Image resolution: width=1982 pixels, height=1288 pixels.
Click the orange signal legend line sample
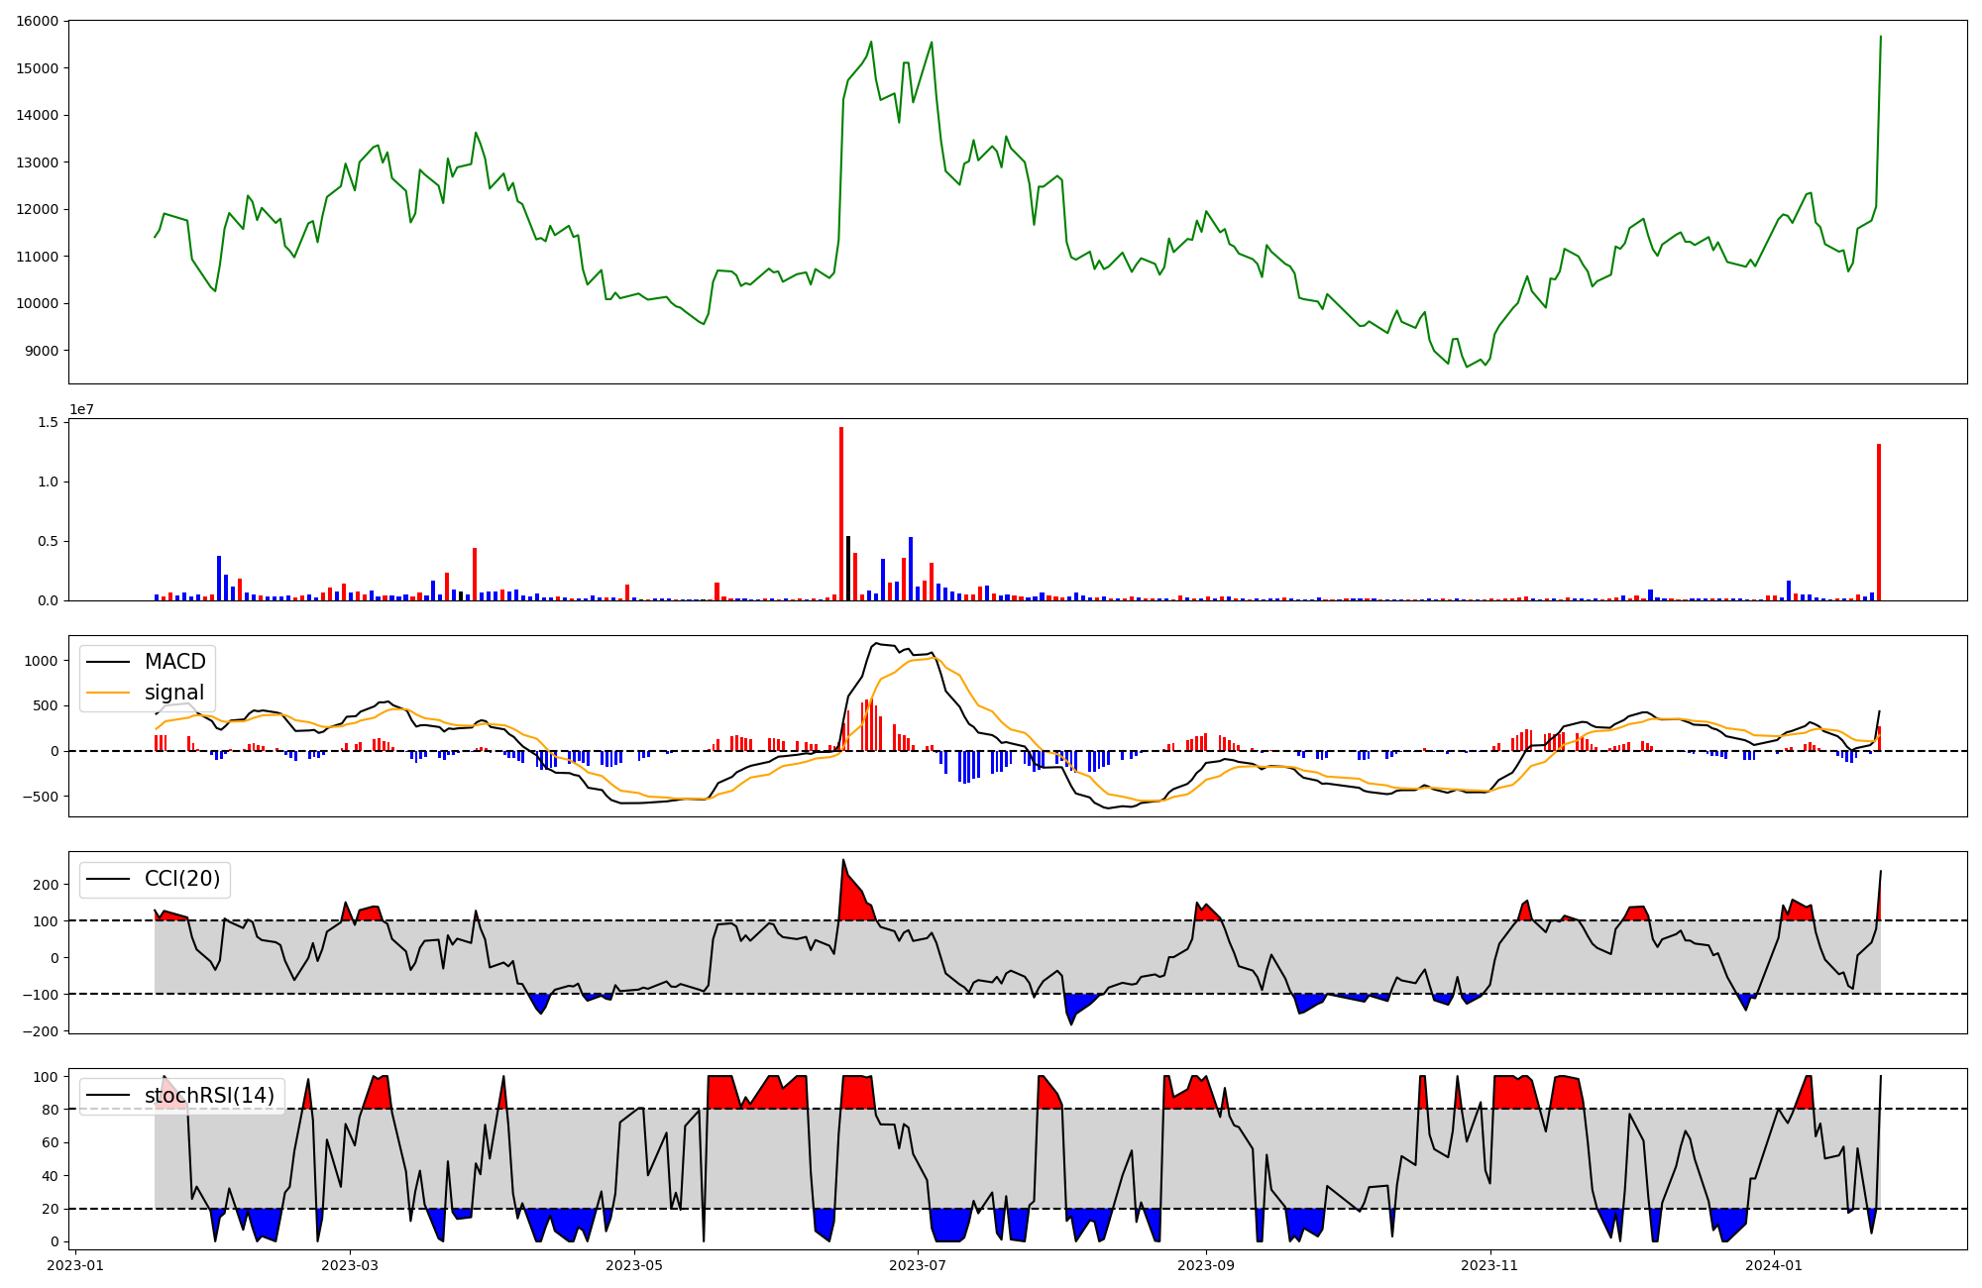[x=108, y=693]
